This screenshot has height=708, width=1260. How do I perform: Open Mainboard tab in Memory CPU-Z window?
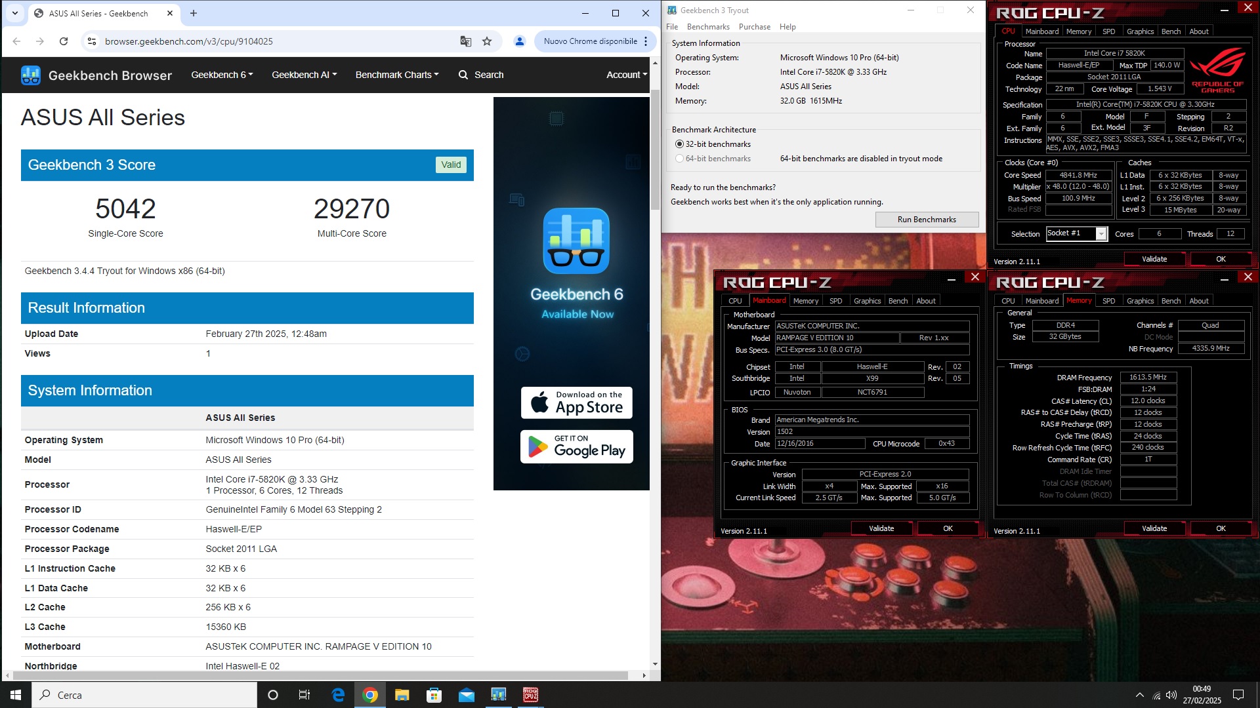[1041, 301]
